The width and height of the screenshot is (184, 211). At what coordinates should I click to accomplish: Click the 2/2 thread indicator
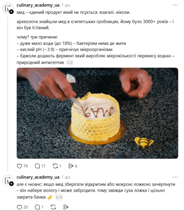59,197
